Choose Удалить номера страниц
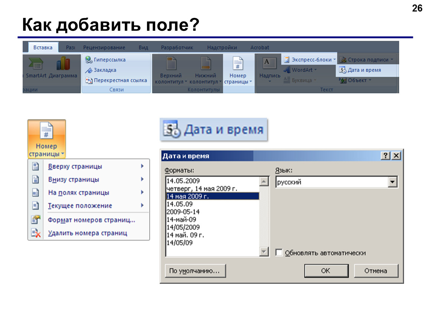This screenshot has height=321, width=427. [x=89, y=233]
